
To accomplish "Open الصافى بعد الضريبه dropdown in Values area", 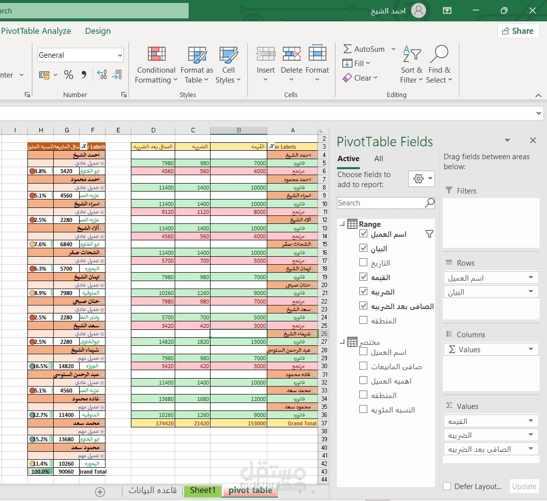I will (x=531, y=449).
